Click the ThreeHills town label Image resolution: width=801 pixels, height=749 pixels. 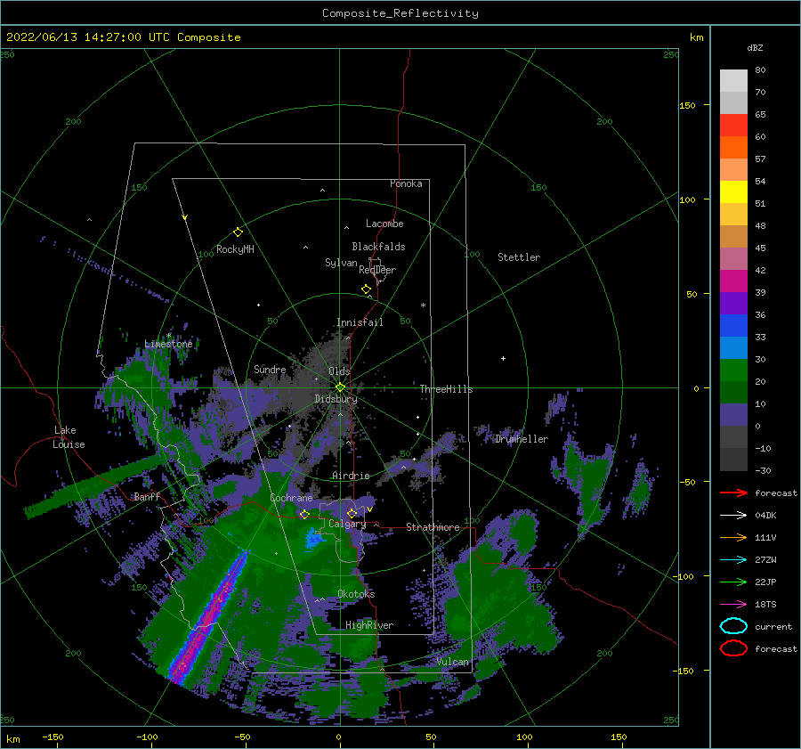tap(447, 389)
